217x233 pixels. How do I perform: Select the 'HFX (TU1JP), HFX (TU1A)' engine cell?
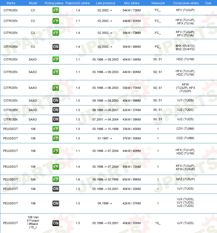(x=185, y=22)
